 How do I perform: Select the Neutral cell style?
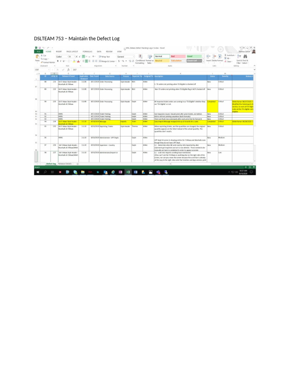coord(162,60)
